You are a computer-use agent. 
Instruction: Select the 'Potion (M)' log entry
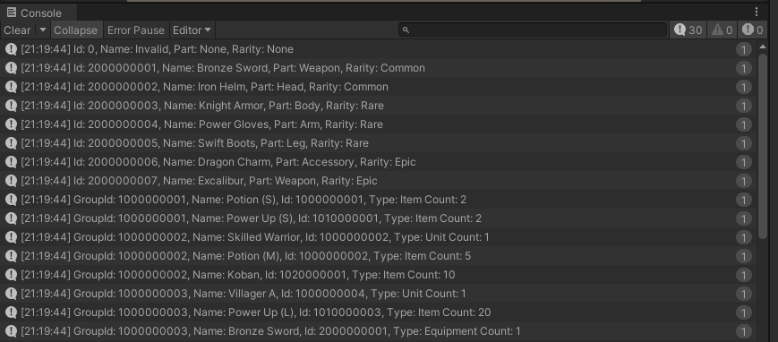tap(379, 257)
